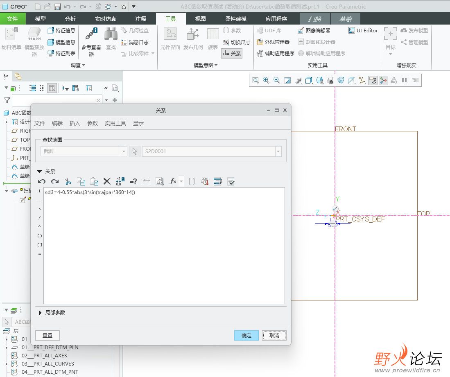Verify relations with the checkmark icon
Viewport: 450px width, 377px height.
click(x=231, y=181)
